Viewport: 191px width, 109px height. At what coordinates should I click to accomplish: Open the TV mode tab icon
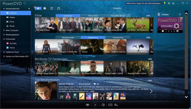59,8
